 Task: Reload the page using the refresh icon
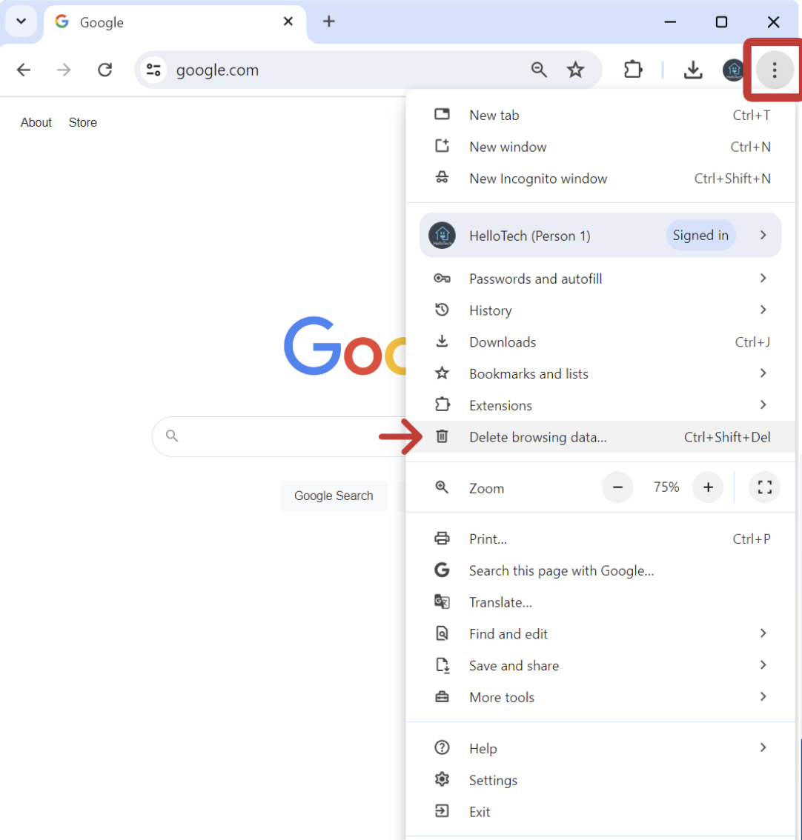pyautogui.click(x=105, y=70)
